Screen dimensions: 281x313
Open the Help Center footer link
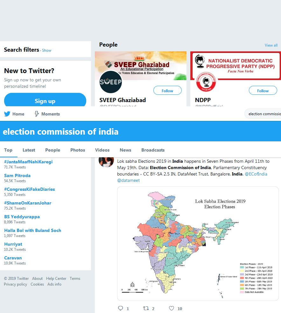coord(56,279)
